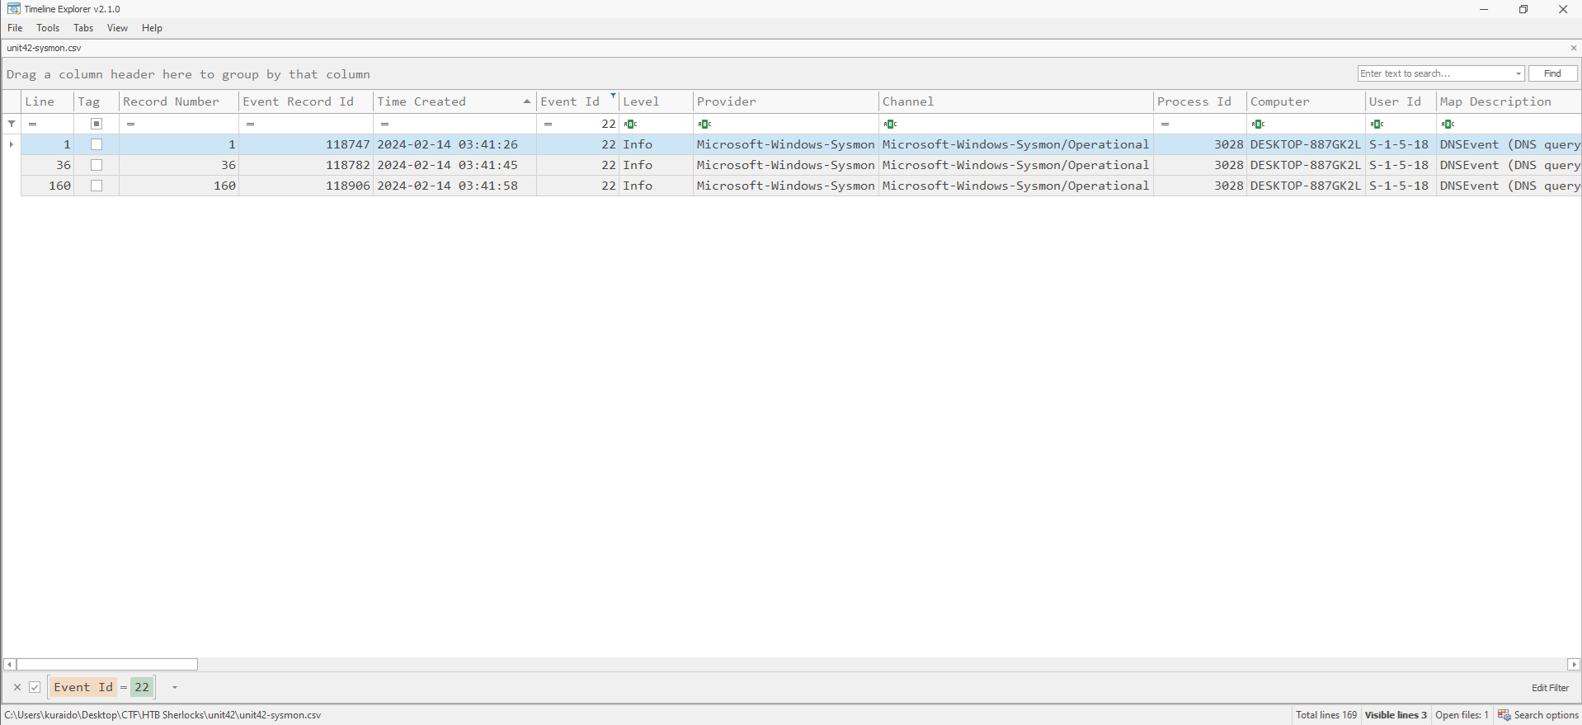Screen dimensions: 1582x725
Task: Click the funnel icon in the filter row
Action: click(x=12, y=124)
